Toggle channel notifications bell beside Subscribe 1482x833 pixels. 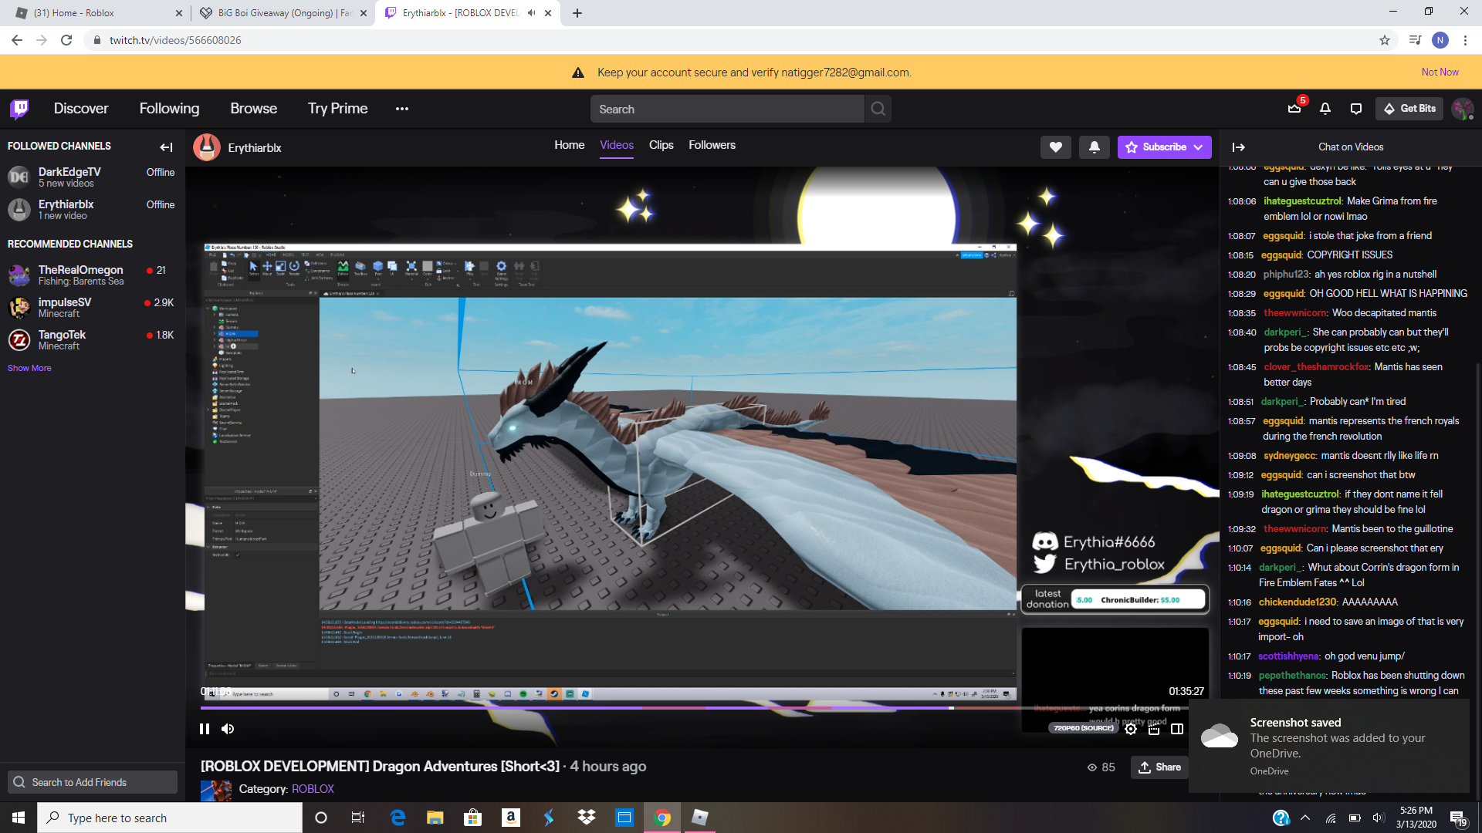tap(1095, 147)
